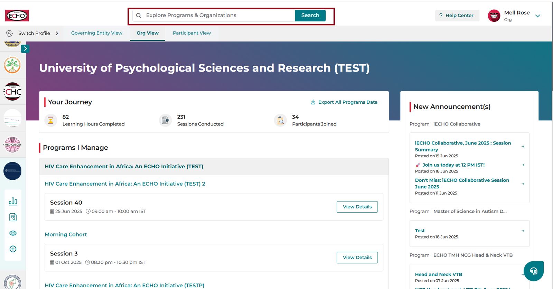Screen dimensions: 553x289
Task: Click the calendar icon beside 01 Oct 2025
Action: (52, 262)
